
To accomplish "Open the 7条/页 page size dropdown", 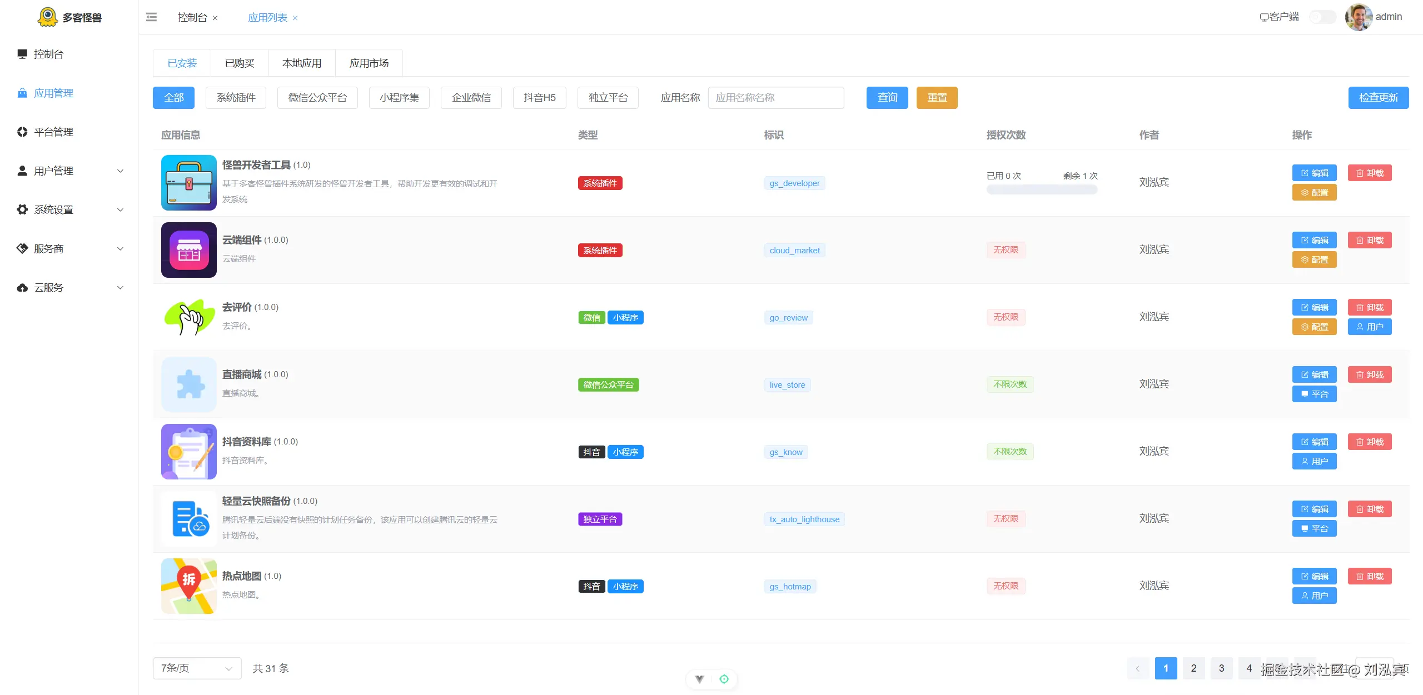I will (x=197, y=668).
